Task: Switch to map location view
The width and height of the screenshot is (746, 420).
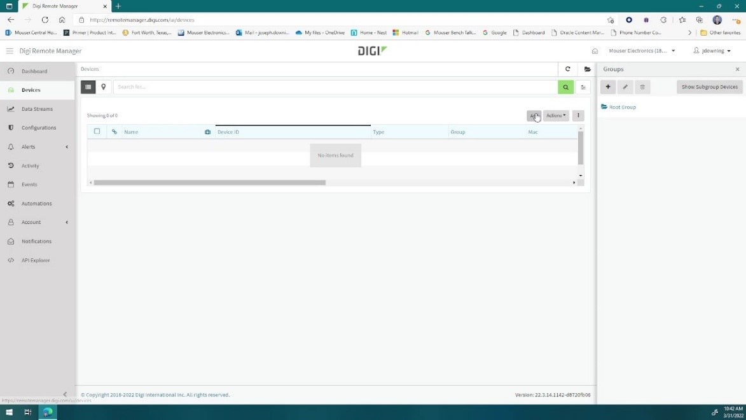Action: (104, 87)
